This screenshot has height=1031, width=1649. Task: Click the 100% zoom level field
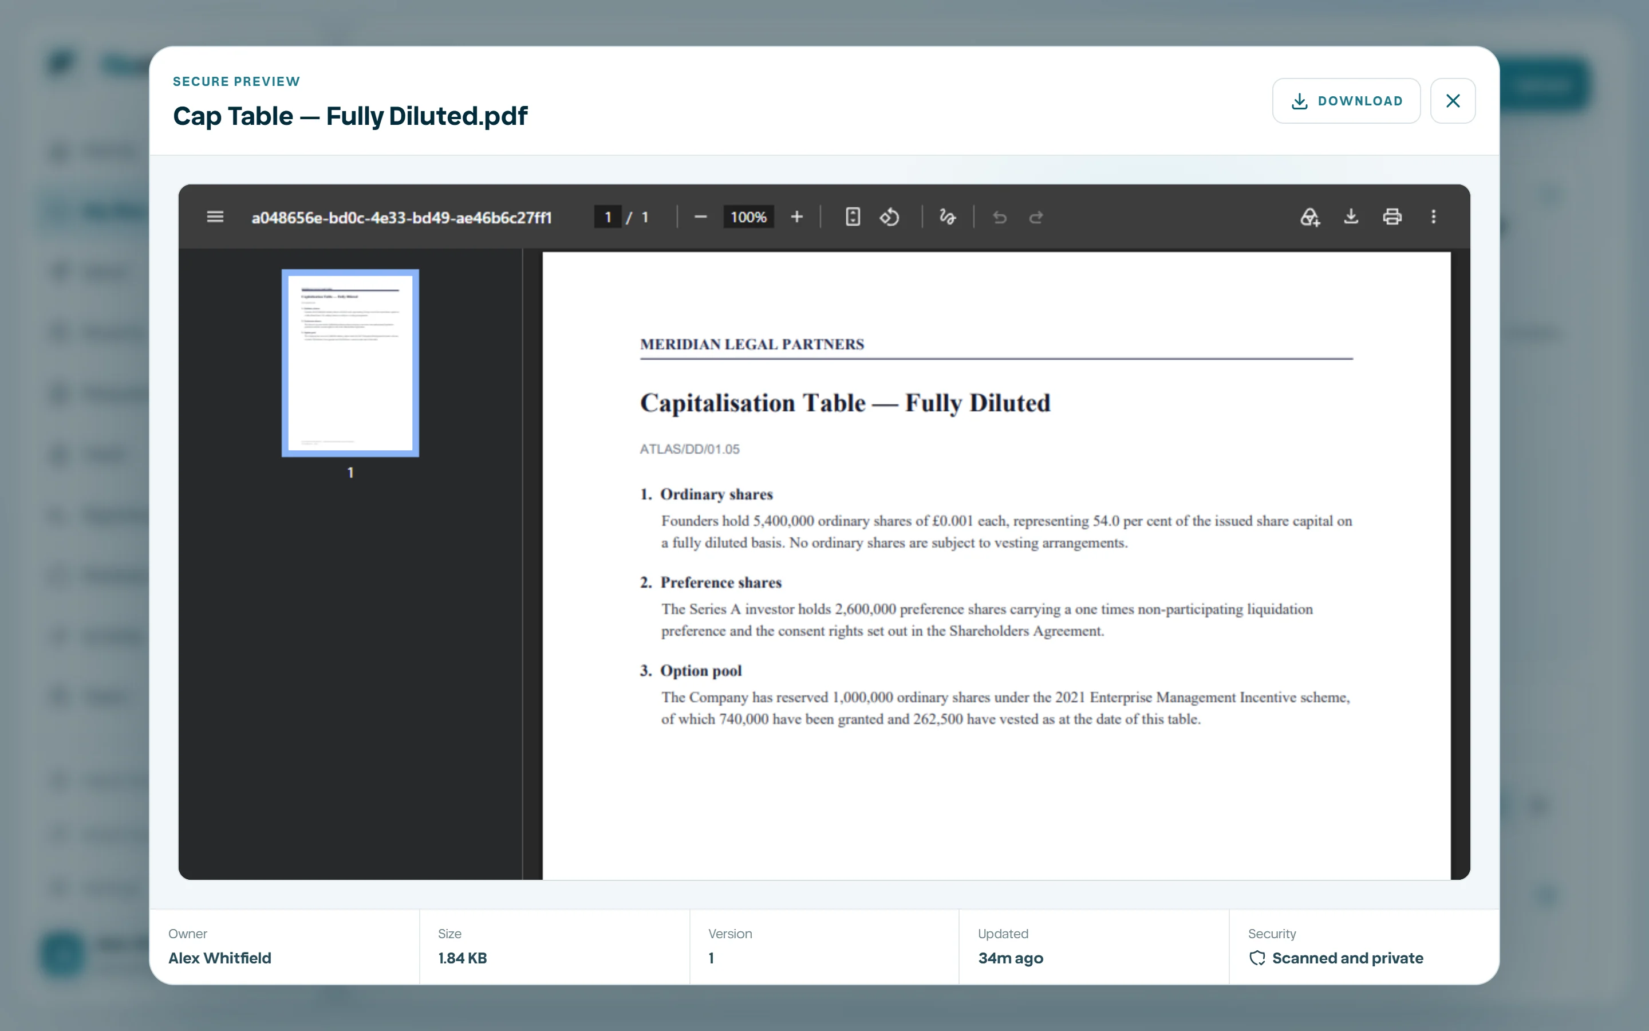(748, 217)
